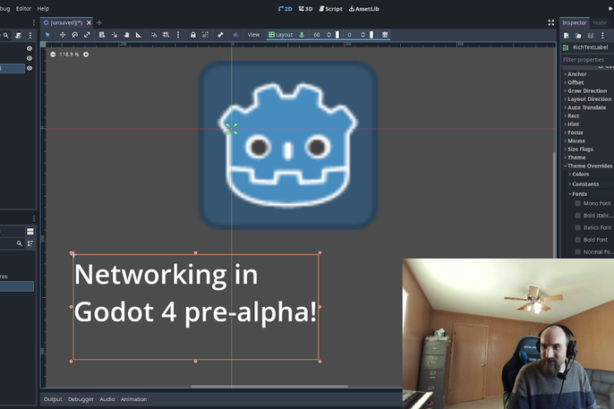614x409 pixels.
Task: Toggle distraction-free mode expand icon
Action: pyautogui.click(x=551, y=22)
